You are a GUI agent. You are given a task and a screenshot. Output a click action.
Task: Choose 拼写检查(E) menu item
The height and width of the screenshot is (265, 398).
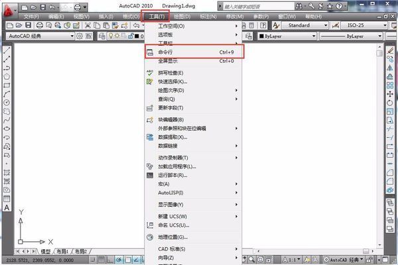coord(193,73)
